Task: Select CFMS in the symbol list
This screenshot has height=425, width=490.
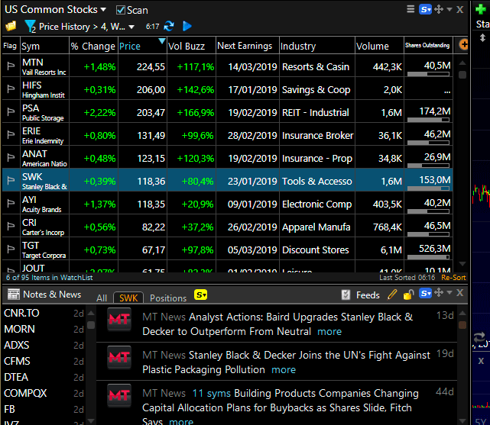Action: 17,361
